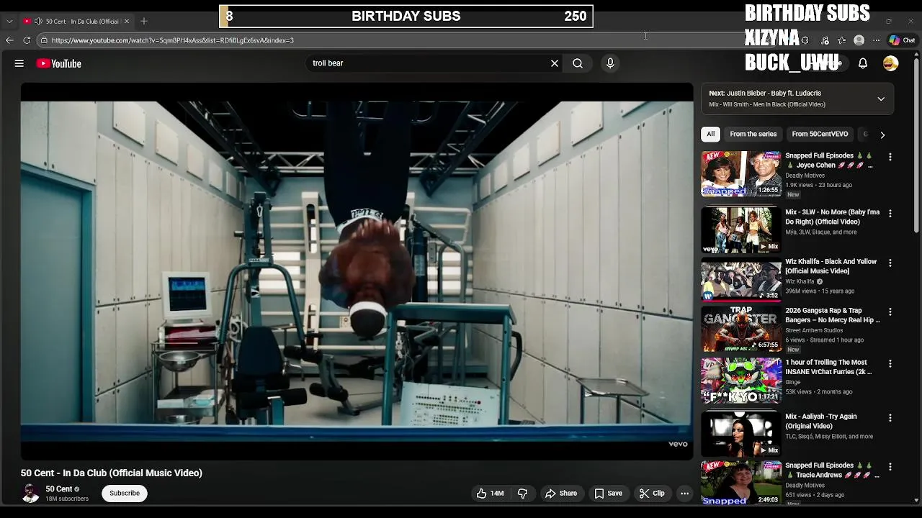The image size is (922, 518).
Task: Open 2026 Gangsta Rap & Trap thumbnail
Action: tap(741, 329)
